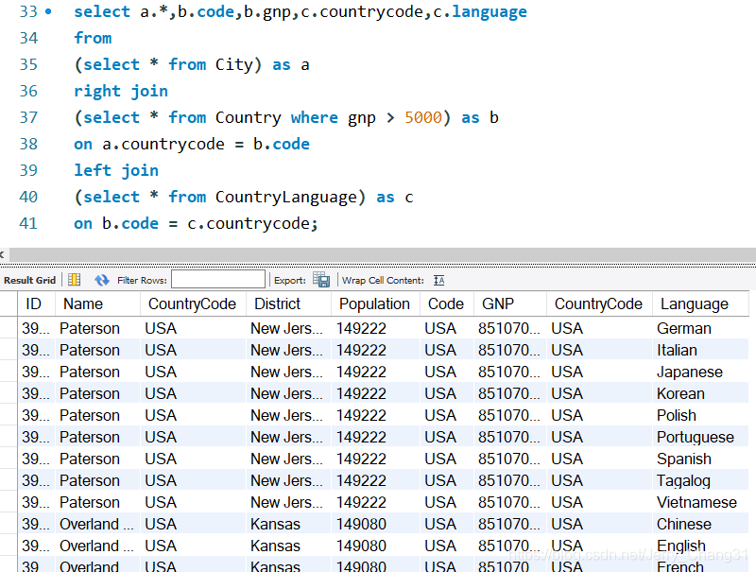Click the row header of Tagalog row

[x=9, y=480]
